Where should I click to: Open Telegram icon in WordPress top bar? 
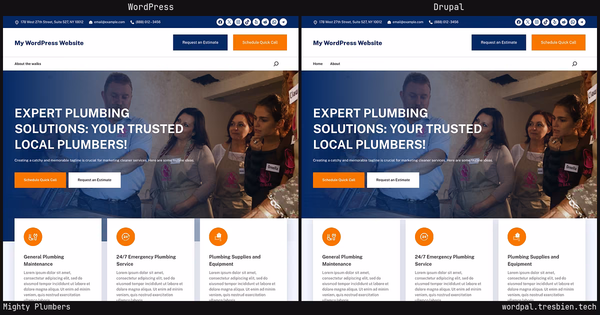click(283, 22)
